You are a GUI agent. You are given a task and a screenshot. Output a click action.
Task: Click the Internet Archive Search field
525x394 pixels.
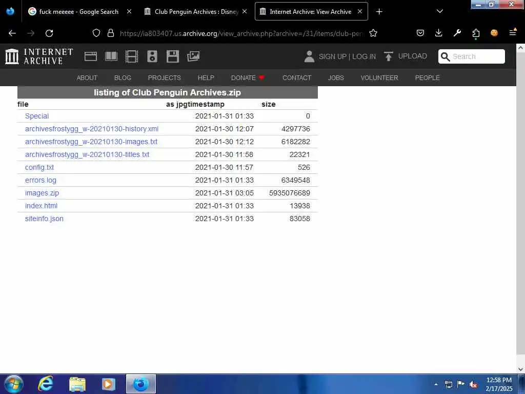click(472, 56)
